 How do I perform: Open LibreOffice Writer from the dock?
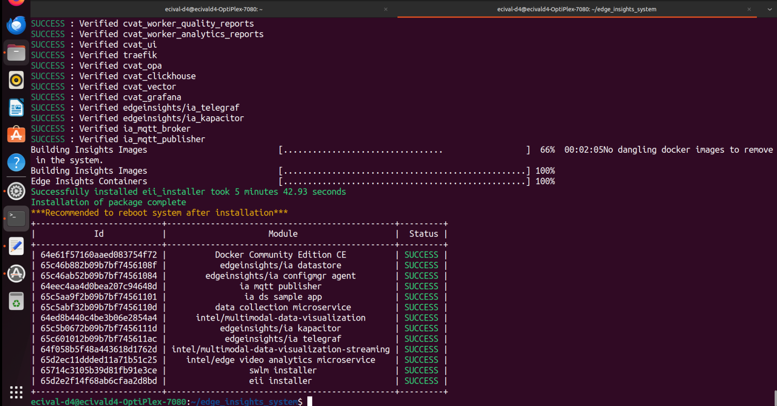click(x=16, y=107)
